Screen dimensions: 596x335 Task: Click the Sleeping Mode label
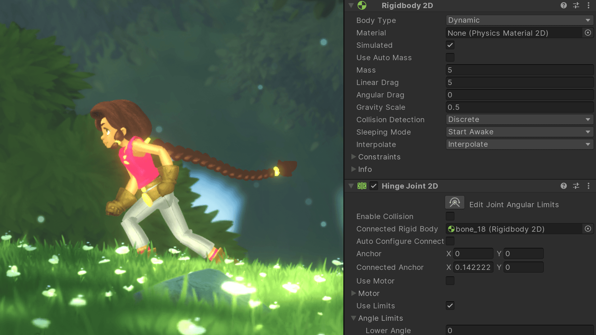pyautogui.click(x=384, y=132)
